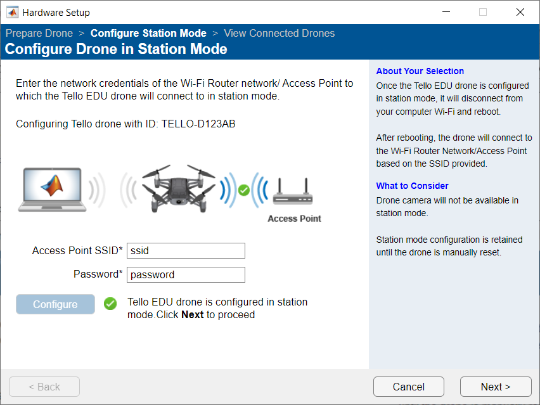Cancel the hardware setup wizard
This screenshot has width=540, height=405.
(x=408, y=387)
